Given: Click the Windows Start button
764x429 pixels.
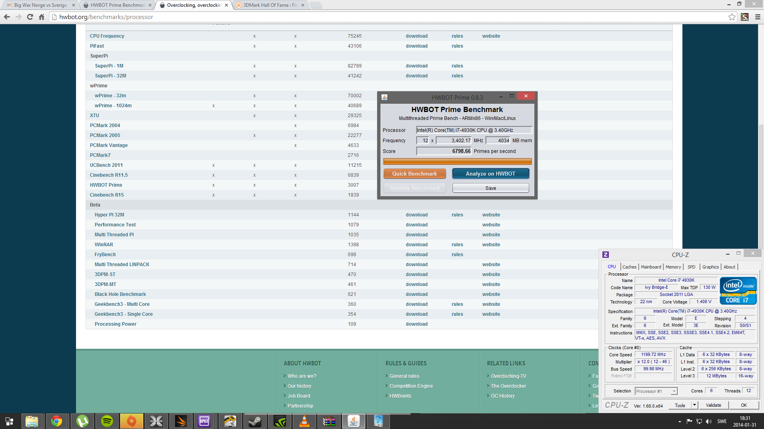Looking at the screenshot, I should (x=9, y=421).
